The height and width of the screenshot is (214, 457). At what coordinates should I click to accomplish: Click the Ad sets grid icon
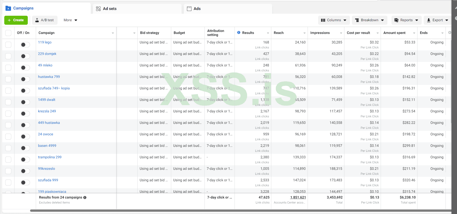98,9
